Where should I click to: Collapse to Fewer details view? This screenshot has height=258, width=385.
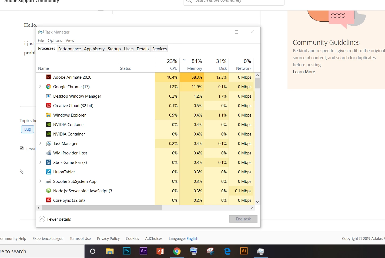point(55,219)
